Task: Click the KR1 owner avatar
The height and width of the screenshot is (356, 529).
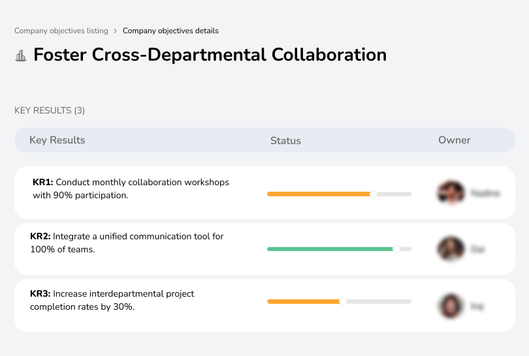Action: click(x=451, y=193)
